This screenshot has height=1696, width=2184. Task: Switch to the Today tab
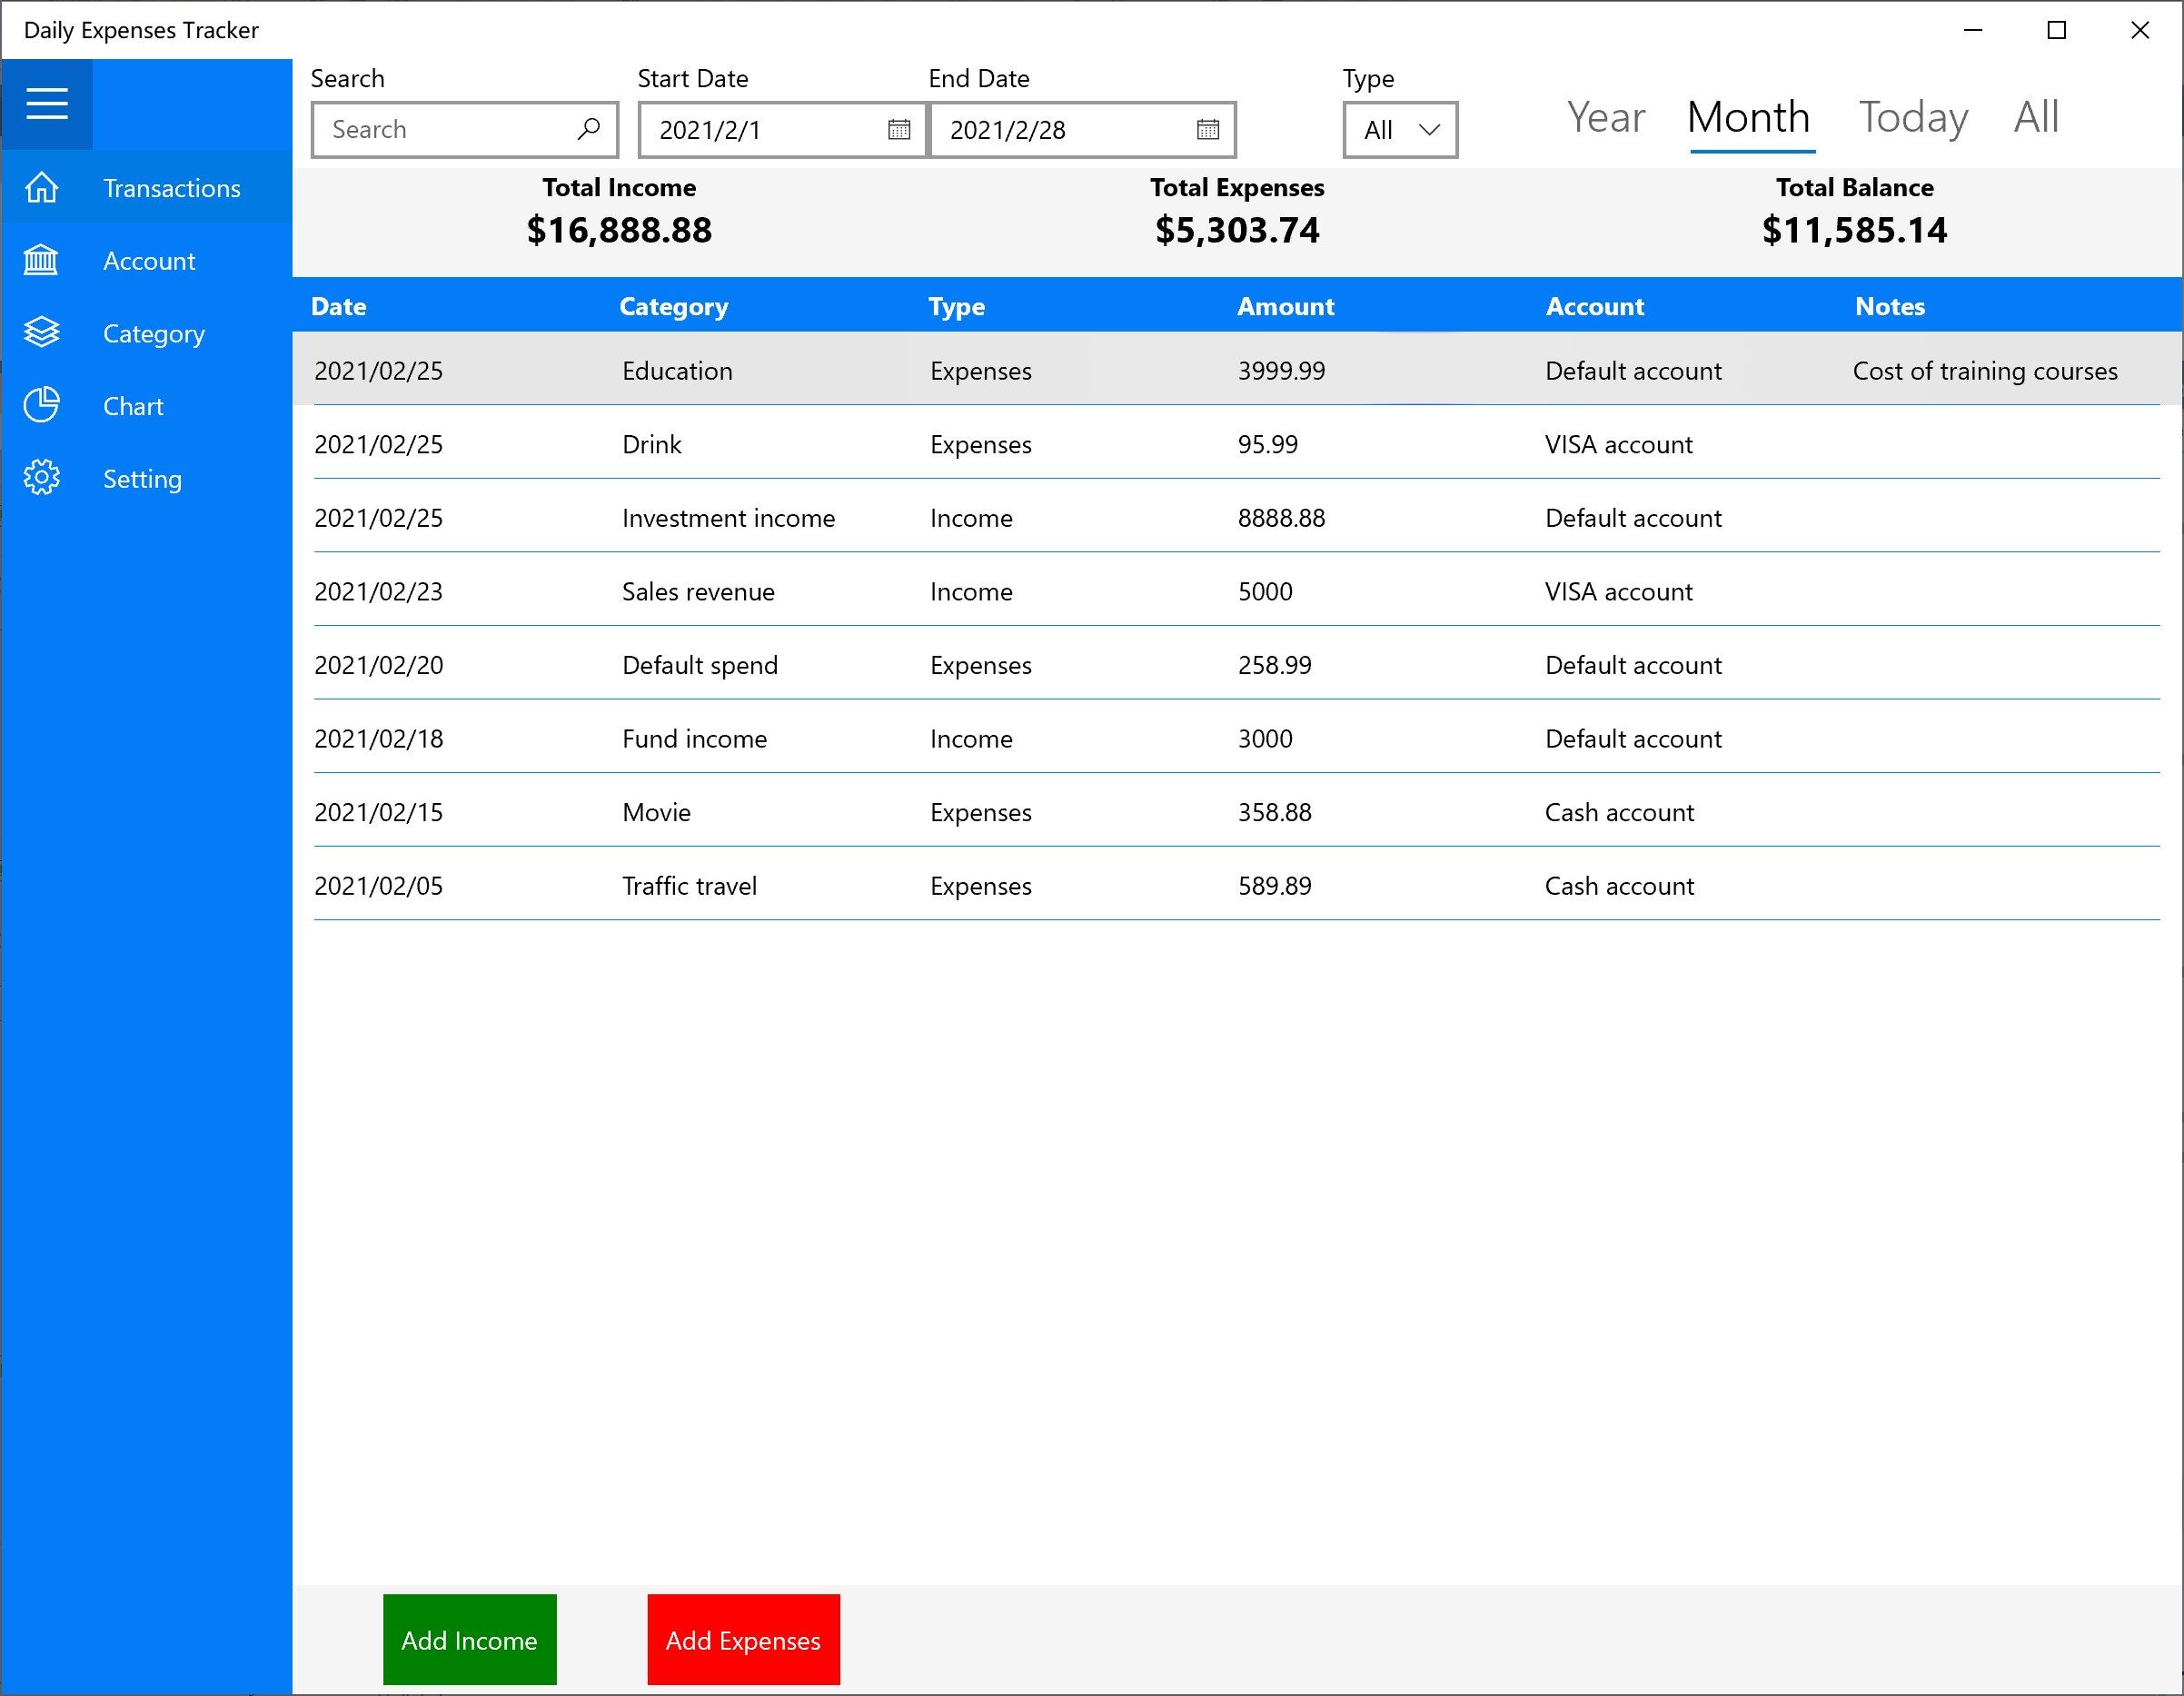pos(1913,119)
